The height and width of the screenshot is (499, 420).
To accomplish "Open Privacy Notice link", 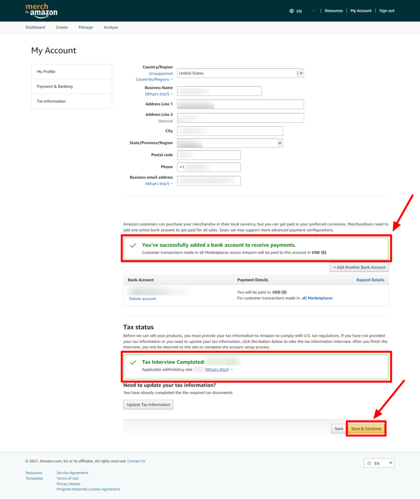I will tap(68, 484).
